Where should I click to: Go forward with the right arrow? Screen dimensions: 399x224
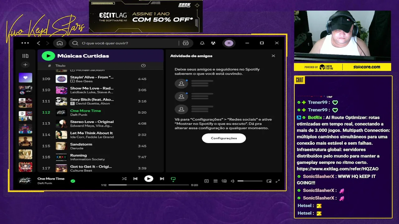[47, 43]
